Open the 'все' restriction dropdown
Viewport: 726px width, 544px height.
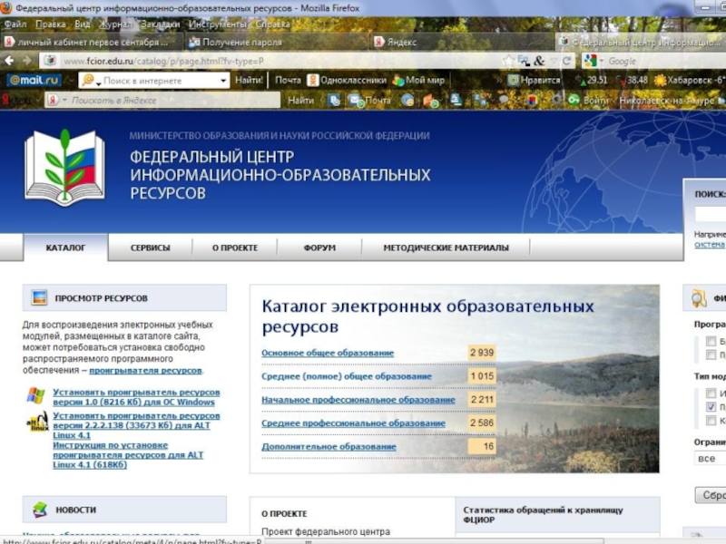click(x=710, y=459)
